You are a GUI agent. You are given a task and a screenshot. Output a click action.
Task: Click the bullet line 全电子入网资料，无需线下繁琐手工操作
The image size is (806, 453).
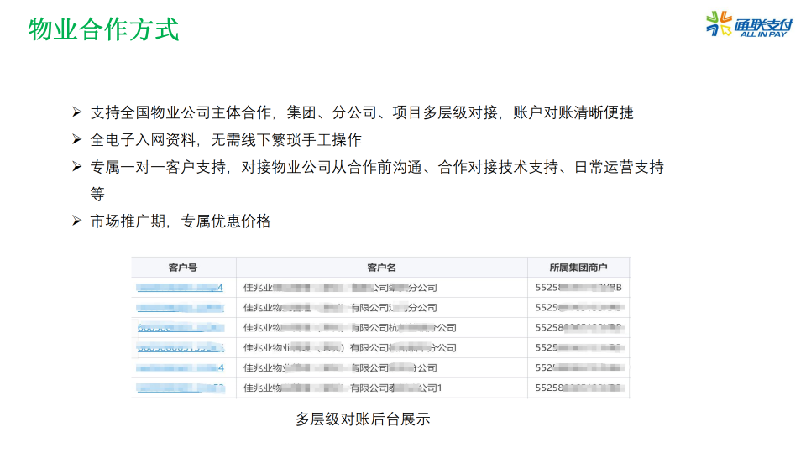[226, 140]
